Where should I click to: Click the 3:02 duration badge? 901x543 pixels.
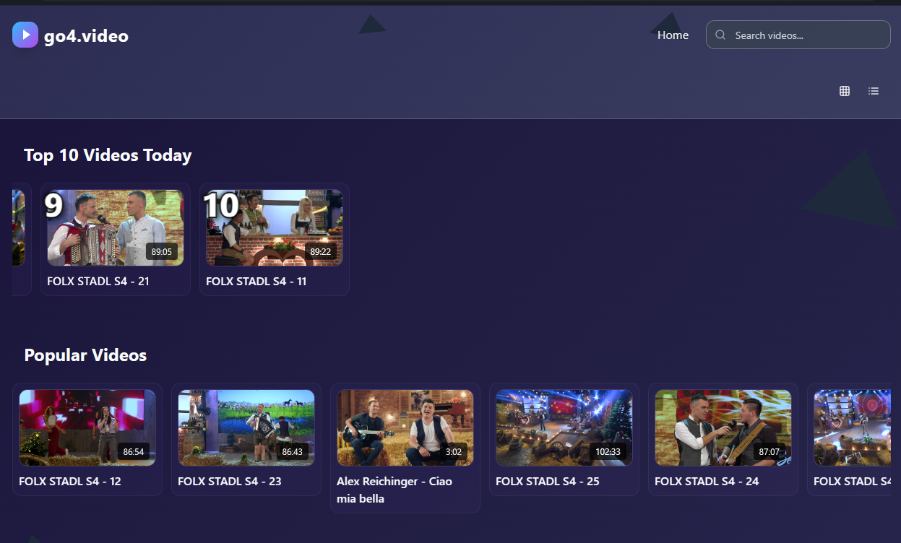[454, 452]
